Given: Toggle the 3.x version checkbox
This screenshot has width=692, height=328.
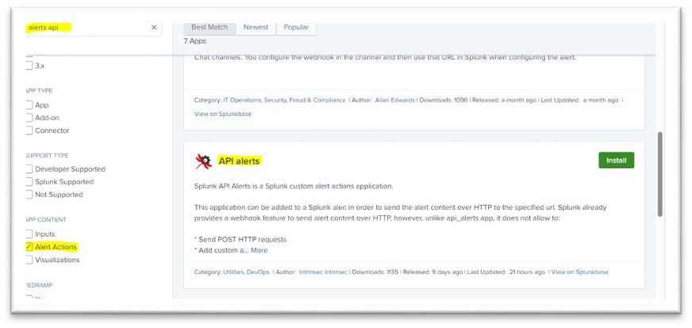Looking at the screenshot, I should [29, 66].
